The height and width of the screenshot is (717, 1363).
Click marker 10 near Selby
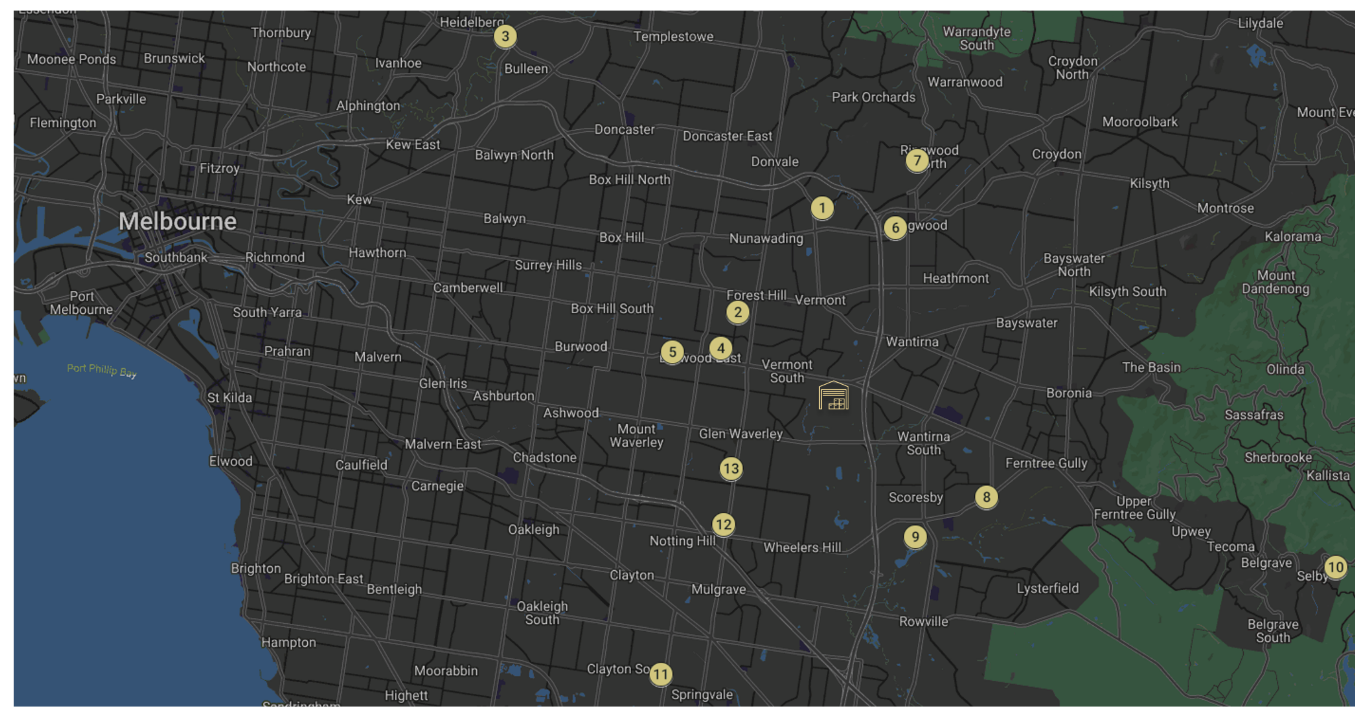[x=1335, y=567]
